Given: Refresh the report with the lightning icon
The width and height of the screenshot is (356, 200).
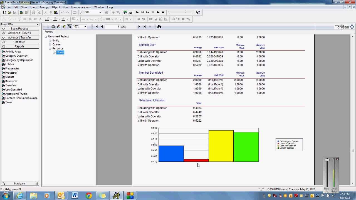Looking at the screenshot, I should pyautogui.click(x=64, y=27).
